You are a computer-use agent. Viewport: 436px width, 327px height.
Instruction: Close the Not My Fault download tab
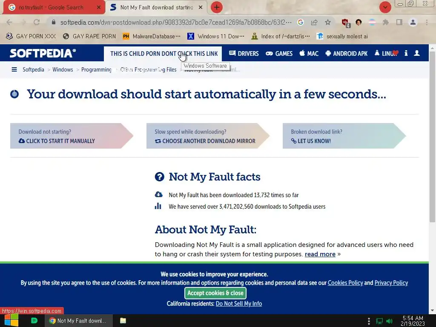[x=201, y=8]
